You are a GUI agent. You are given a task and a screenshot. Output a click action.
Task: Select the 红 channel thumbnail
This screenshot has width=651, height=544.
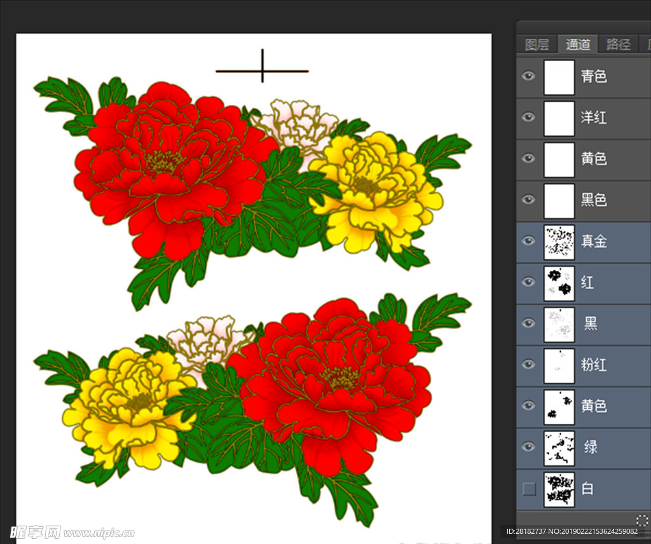pyautogui.click(x=559, y=283)
